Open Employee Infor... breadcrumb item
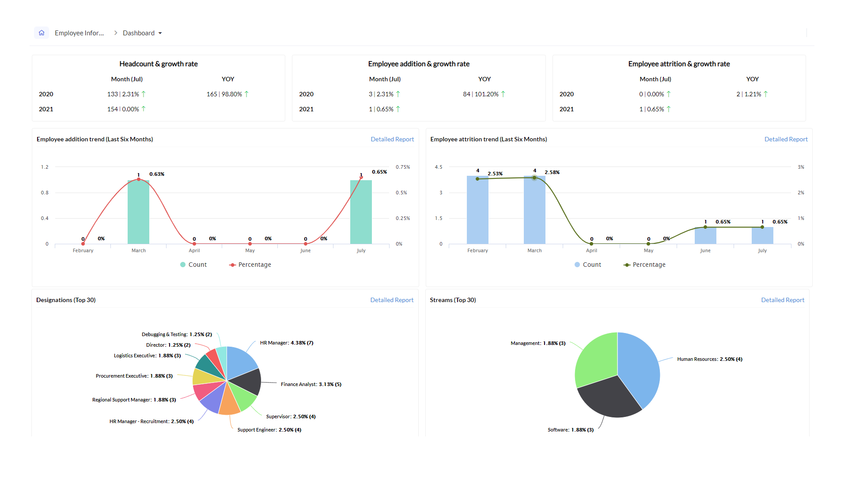 79,33
